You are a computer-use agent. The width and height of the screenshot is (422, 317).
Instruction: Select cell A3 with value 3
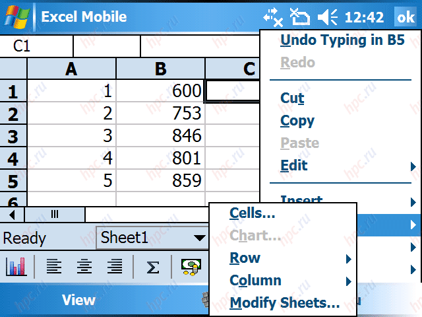click(x=72, y=135)
